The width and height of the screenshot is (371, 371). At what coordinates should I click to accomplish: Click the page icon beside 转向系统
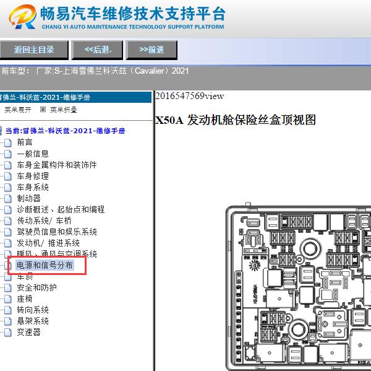pos(8,310)
